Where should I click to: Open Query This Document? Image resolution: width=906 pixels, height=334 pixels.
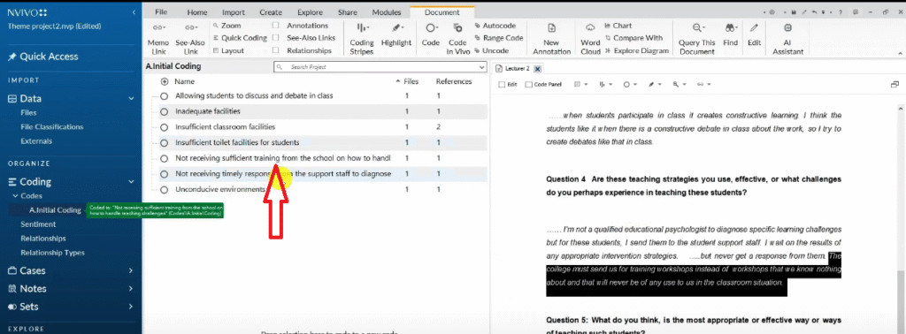pos(697,39)
